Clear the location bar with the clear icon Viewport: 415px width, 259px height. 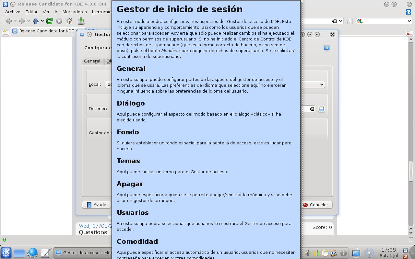tap(334, 21)
